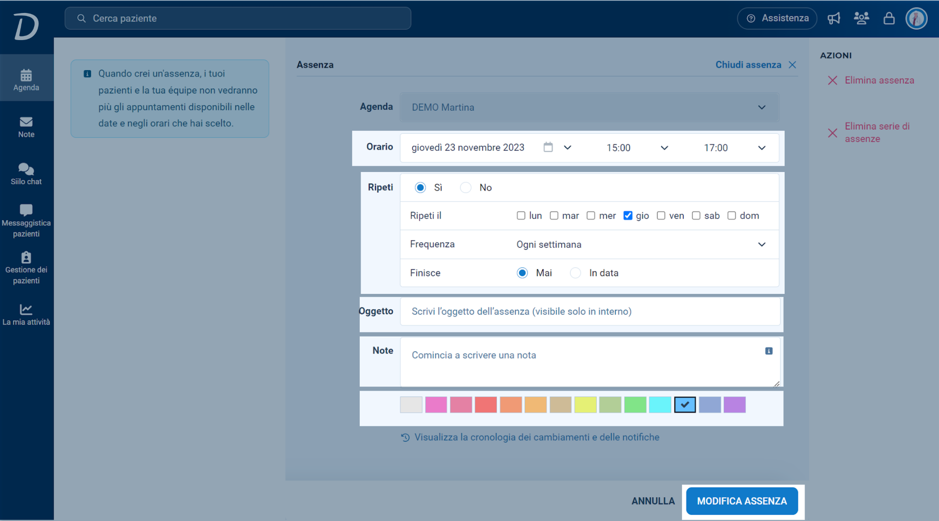Click the lock icon in top bar
Screen dimensions: 939x521
pyautogui.click(x=889, y=18)
